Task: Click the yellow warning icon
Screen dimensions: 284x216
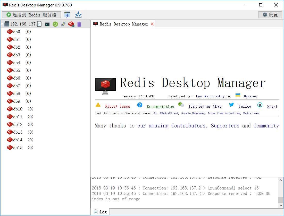Action: point(98,105)
